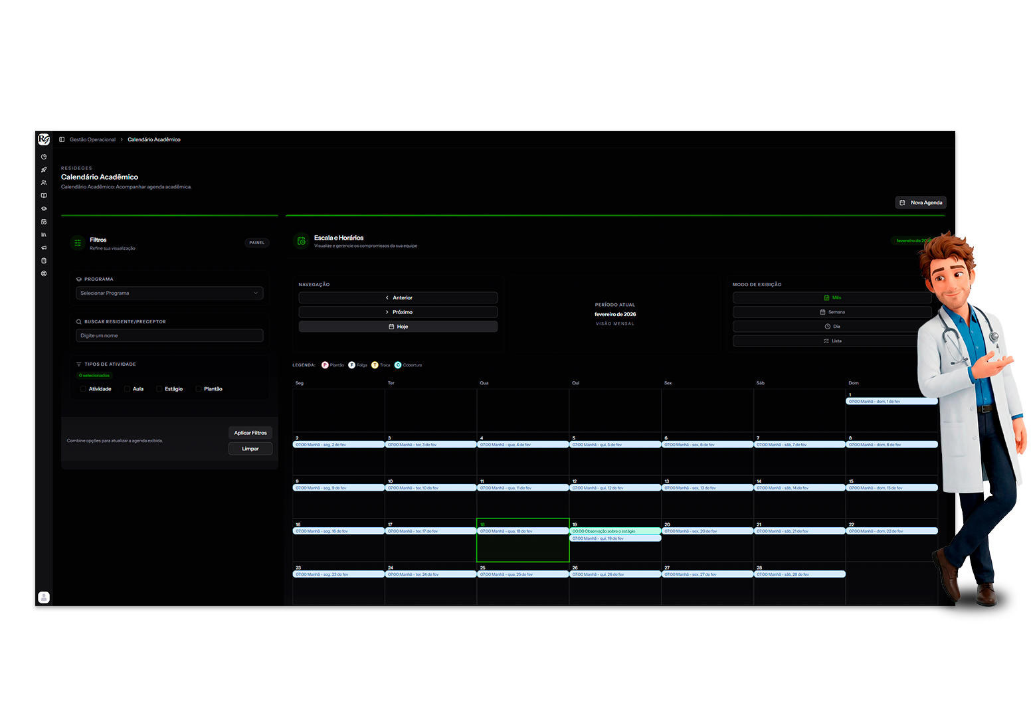1031x717 pixels.
Task: Click the Aplicar Filtros button
Action: point(250,433)
